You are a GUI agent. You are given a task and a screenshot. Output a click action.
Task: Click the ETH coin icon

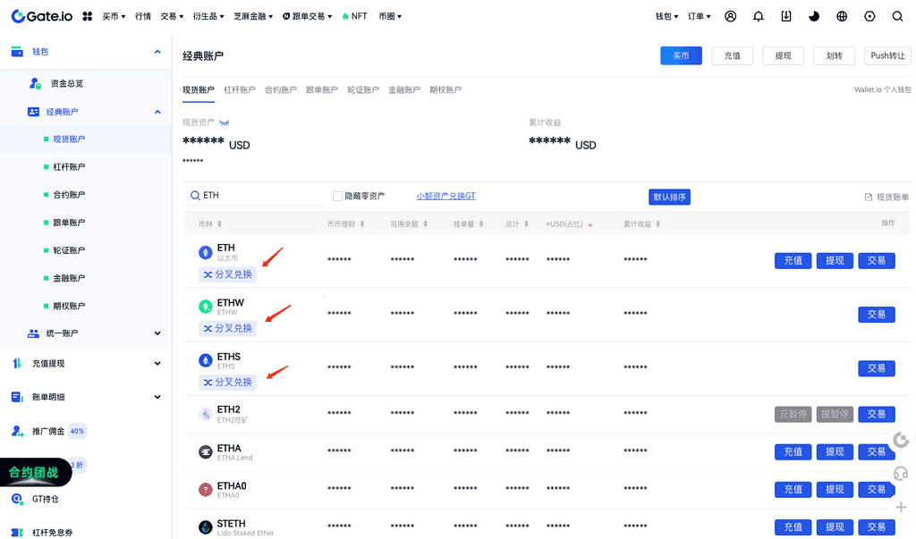point(205,252)
